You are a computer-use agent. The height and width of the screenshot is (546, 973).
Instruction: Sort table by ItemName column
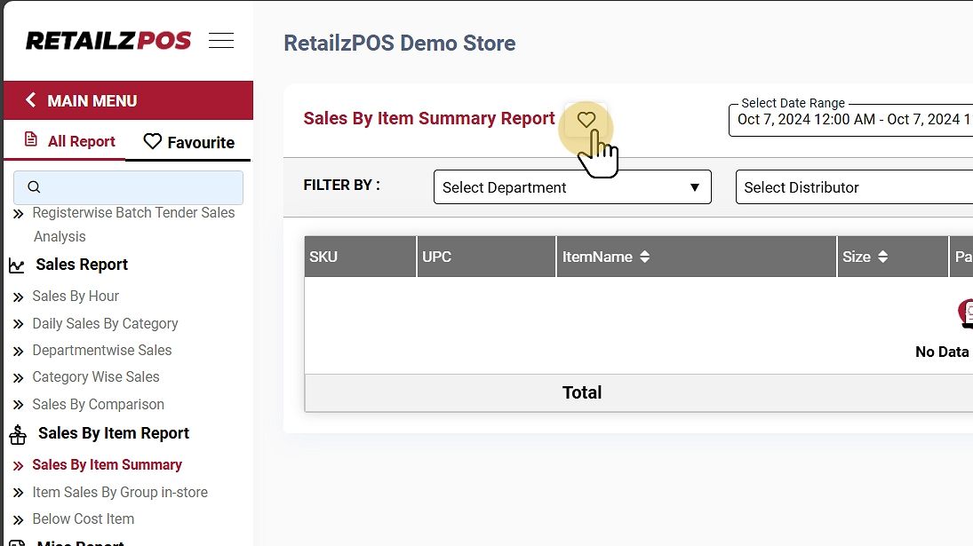tap(644, 257)
